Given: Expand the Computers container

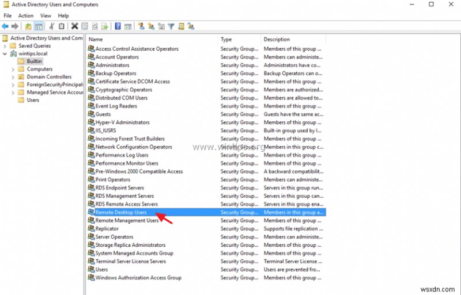Looking at the screenshot, I should (13, 69).
